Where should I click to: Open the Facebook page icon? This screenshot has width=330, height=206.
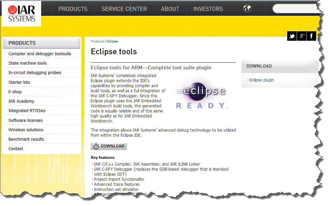click(311, 36)
